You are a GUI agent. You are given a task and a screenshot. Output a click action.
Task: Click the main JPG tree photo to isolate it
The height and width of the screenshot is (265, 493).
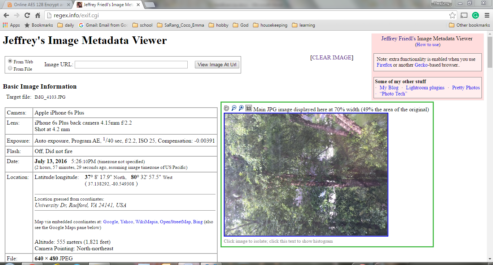point(306,175)
